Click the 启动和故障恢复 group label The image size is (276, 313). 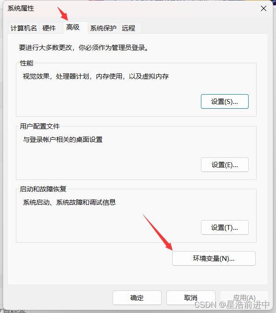[43, 189]
